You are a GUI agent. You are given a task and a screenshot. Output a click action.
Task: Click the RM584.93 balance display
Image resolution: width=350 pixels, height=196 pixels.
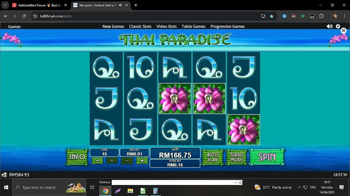pos(19,175)
